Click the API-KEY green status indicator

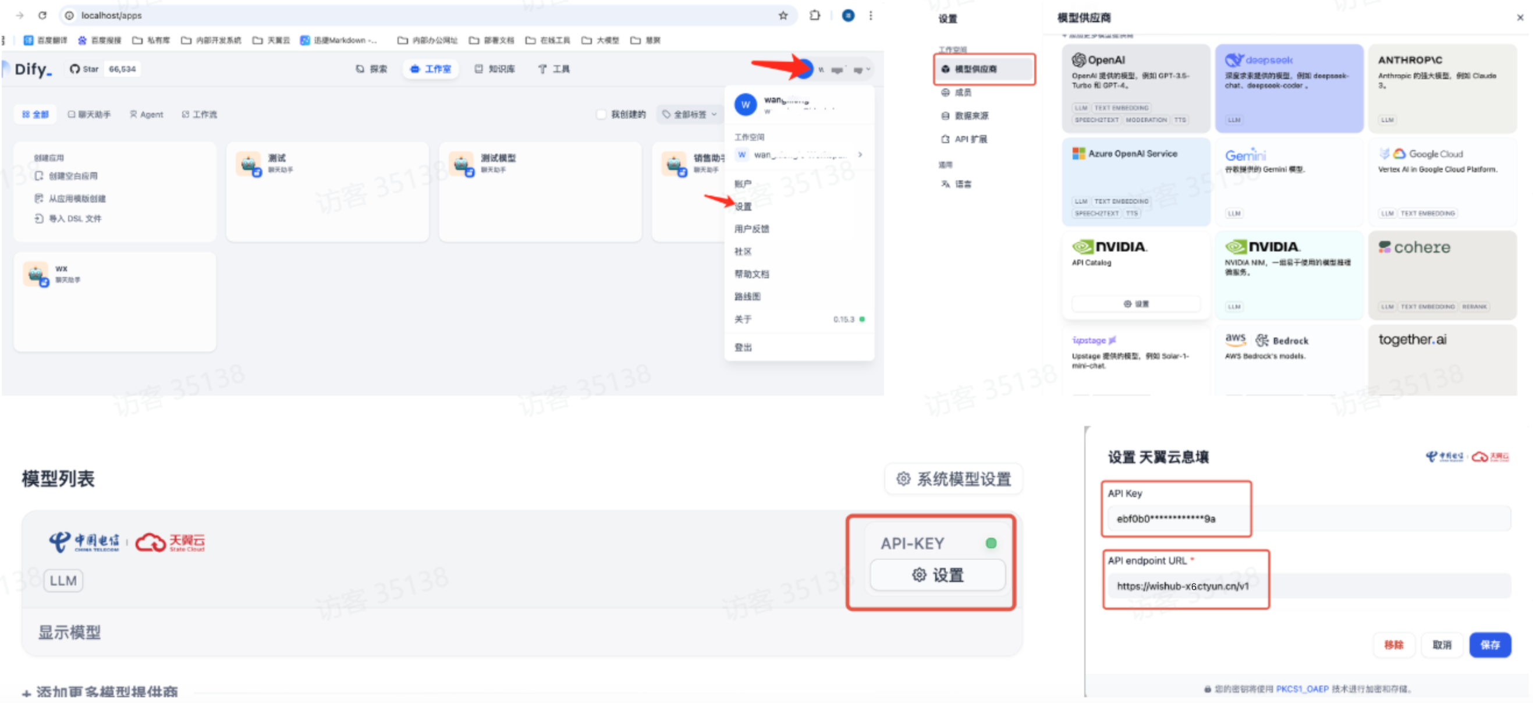(991, 543)
